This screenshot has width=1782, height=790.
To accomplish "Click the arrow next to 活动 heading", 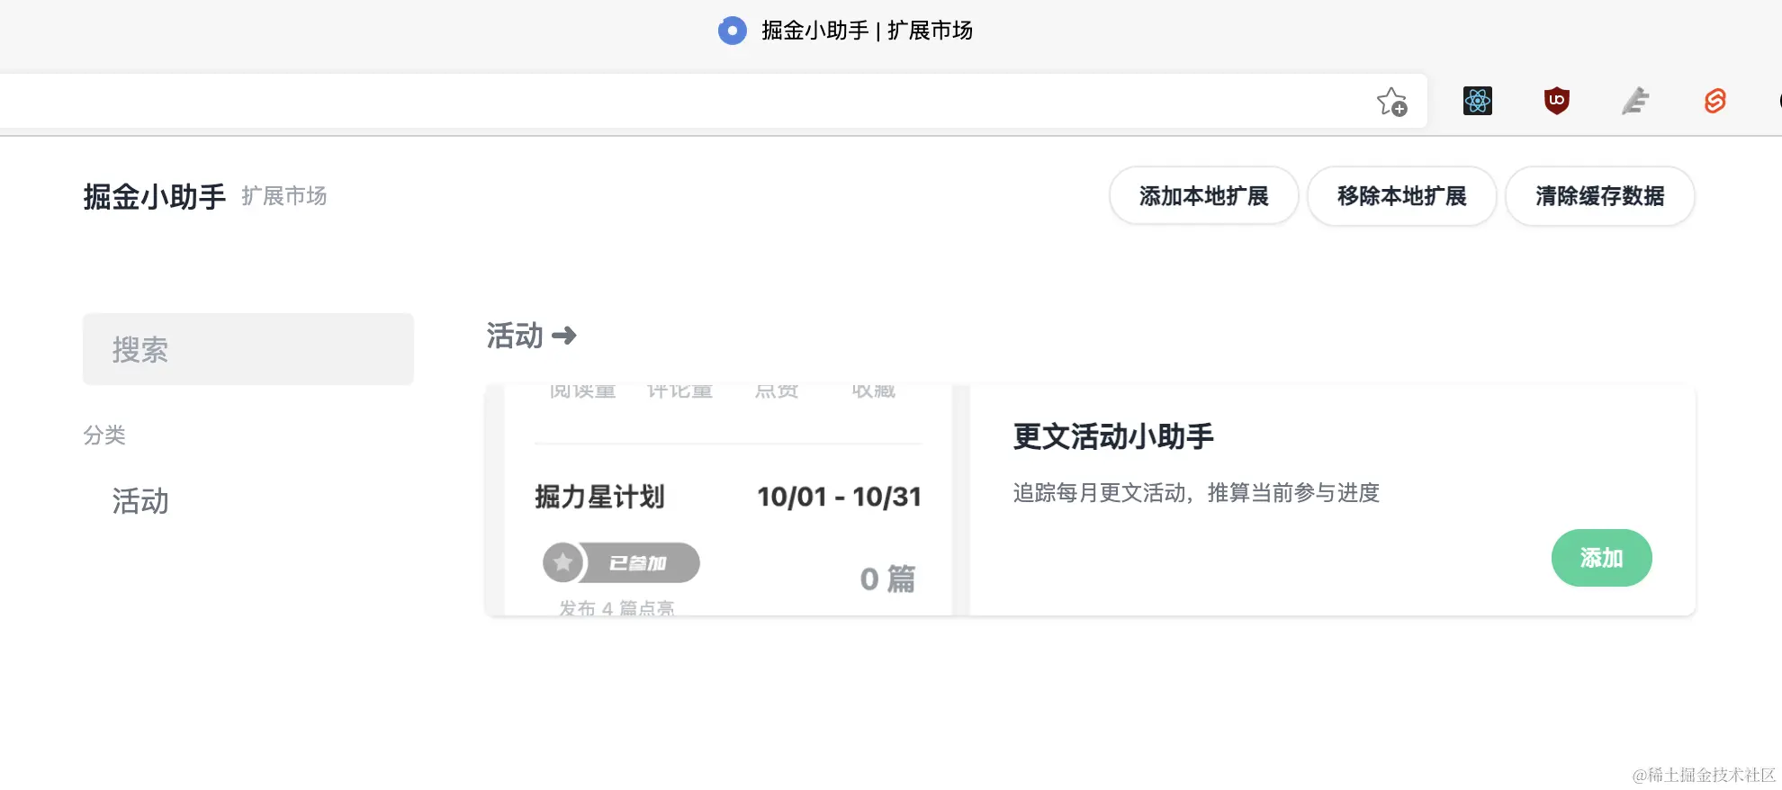I will (564, 336).
